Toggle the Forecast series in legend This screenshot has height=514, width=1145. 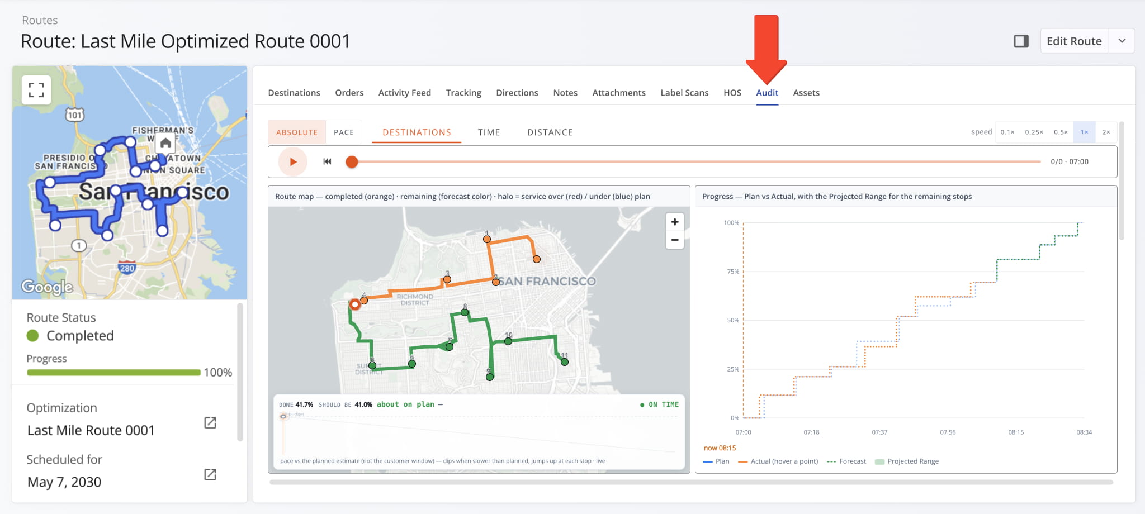click(846, 461)
